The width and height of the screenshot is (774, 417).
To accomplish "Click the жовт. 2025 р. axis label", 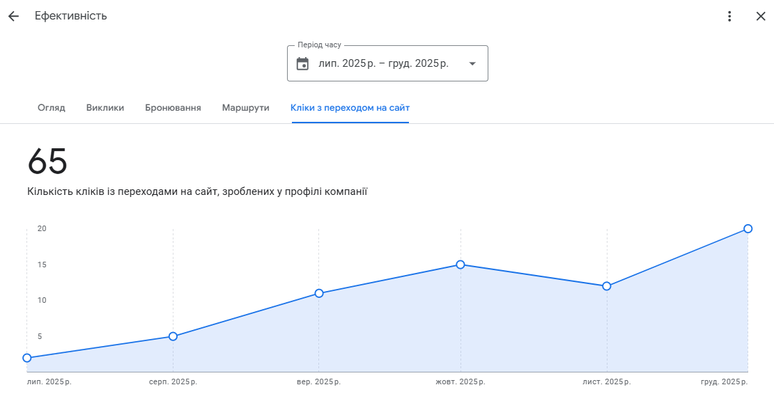I will (x=460, y=382).
